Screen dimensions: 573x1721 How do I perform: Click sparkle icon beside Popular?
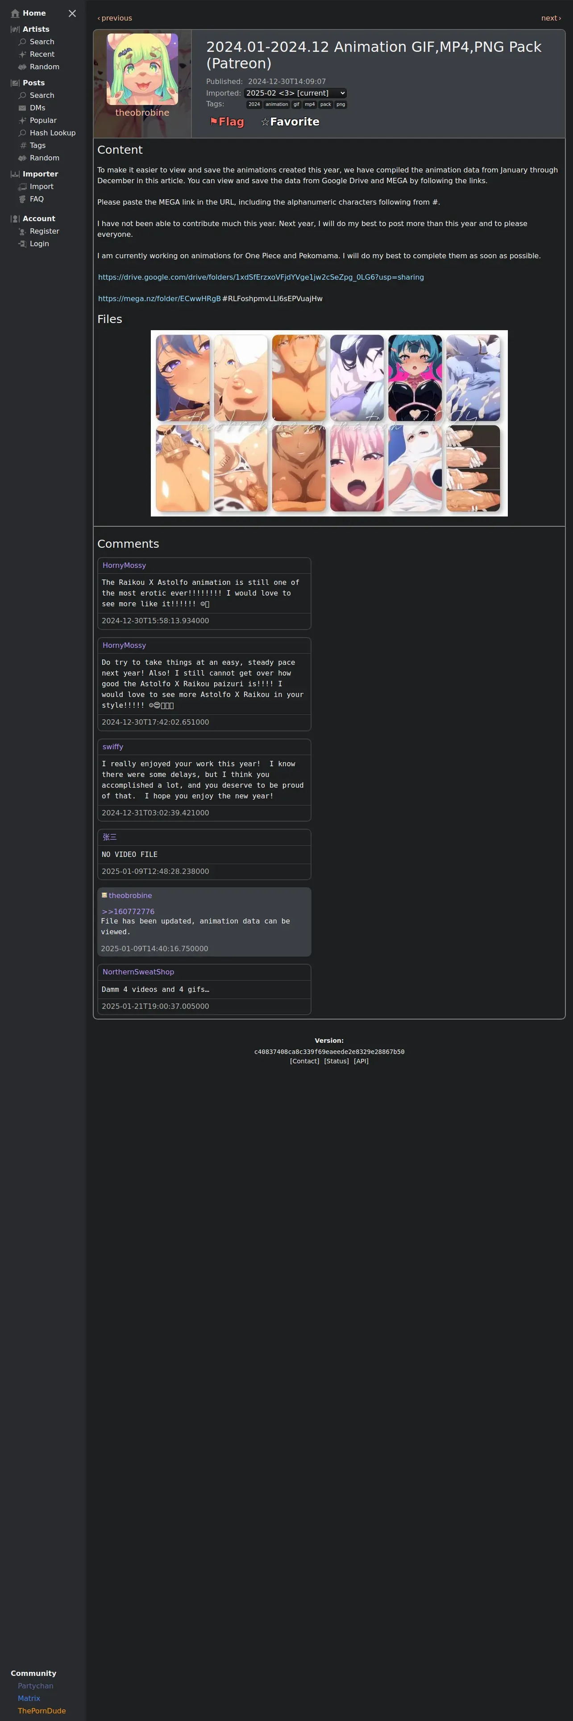(x=23, y=121)
